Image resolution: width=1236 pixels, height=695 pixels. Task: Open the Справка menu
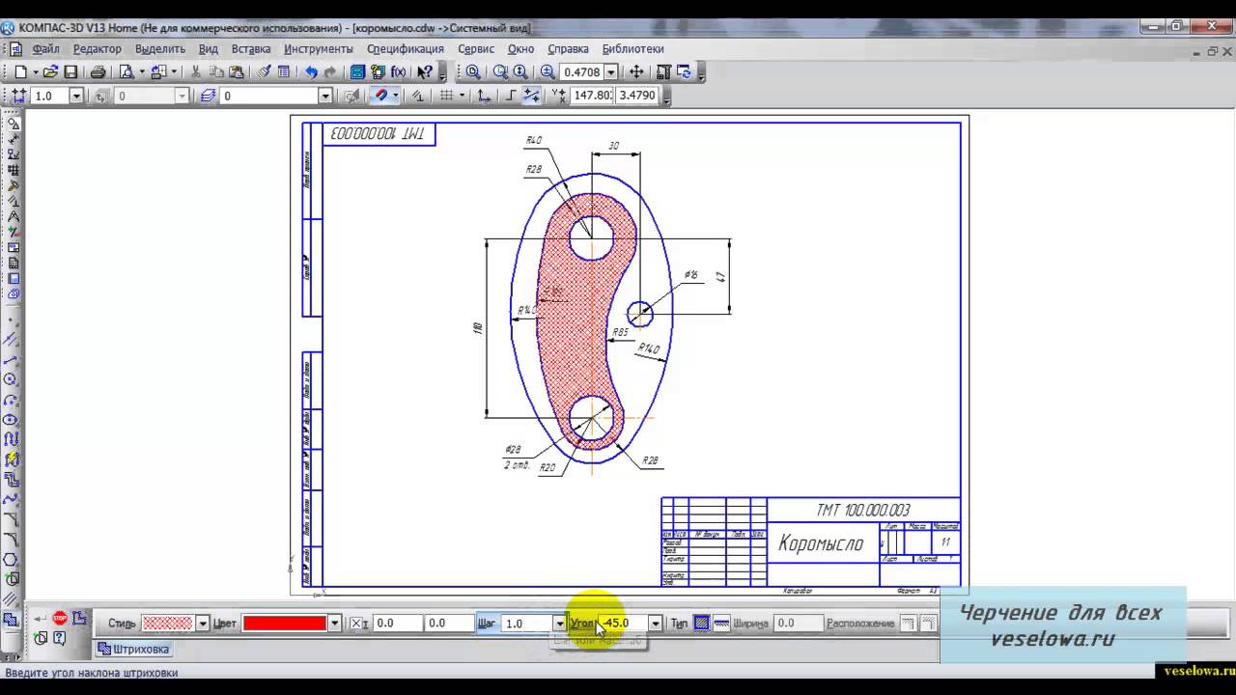[x=568, y=48]
